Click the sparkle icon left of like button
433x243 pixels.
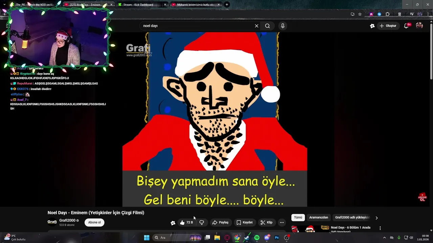173,223
